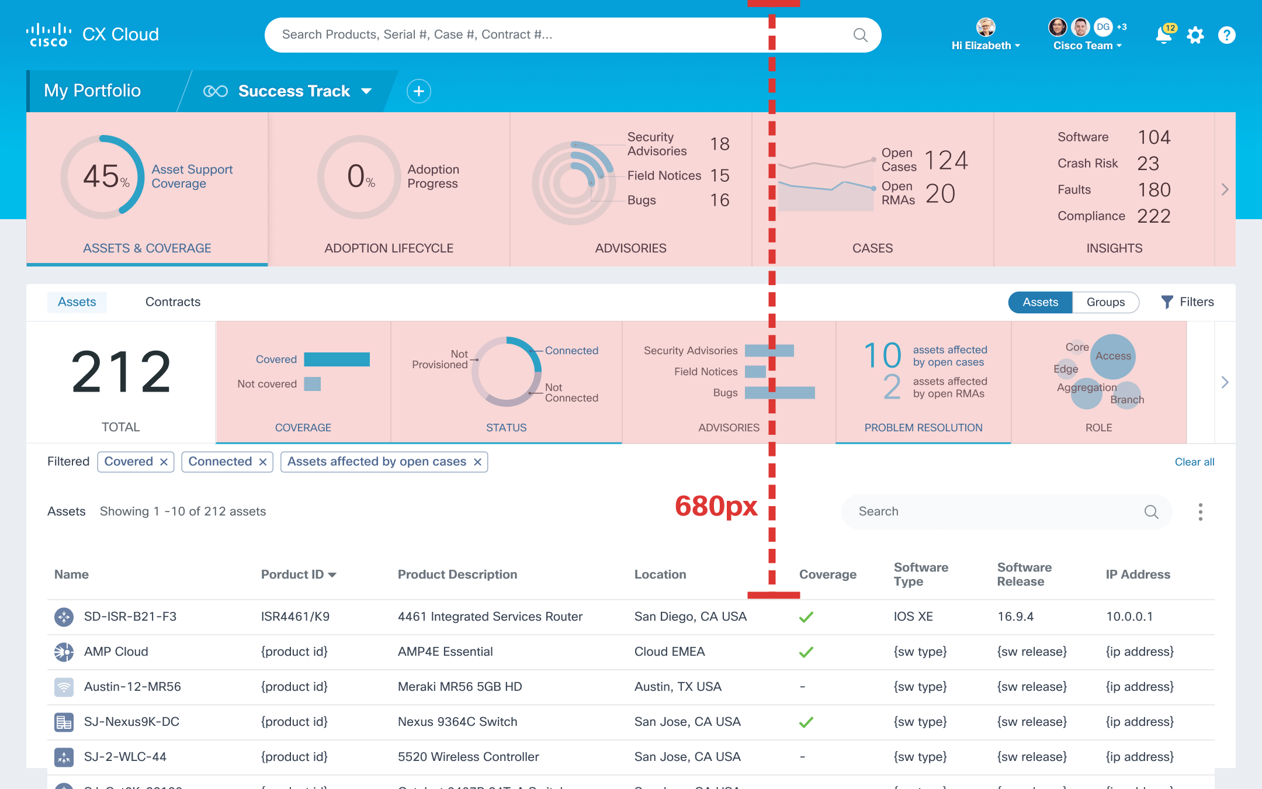Click the Name column header
The image size is (1262, 789).
(71, 575)
